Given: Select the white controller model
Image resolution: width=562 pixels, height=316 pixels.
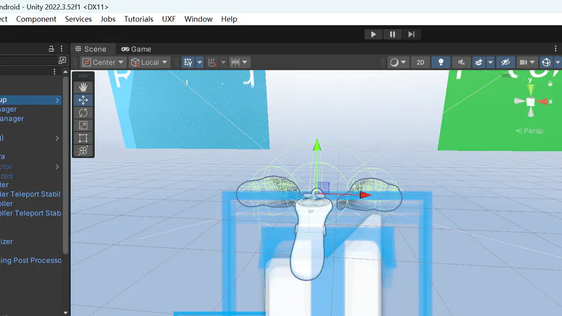Looking at the screenshot, I should tap(310, 236).
